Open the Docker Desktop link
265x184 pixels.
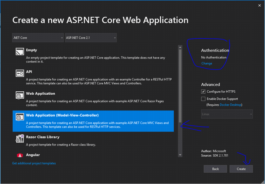coord(230,105)
